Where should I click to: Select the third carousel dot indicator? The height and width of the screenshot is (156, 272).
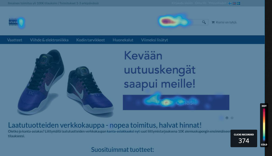232,118
